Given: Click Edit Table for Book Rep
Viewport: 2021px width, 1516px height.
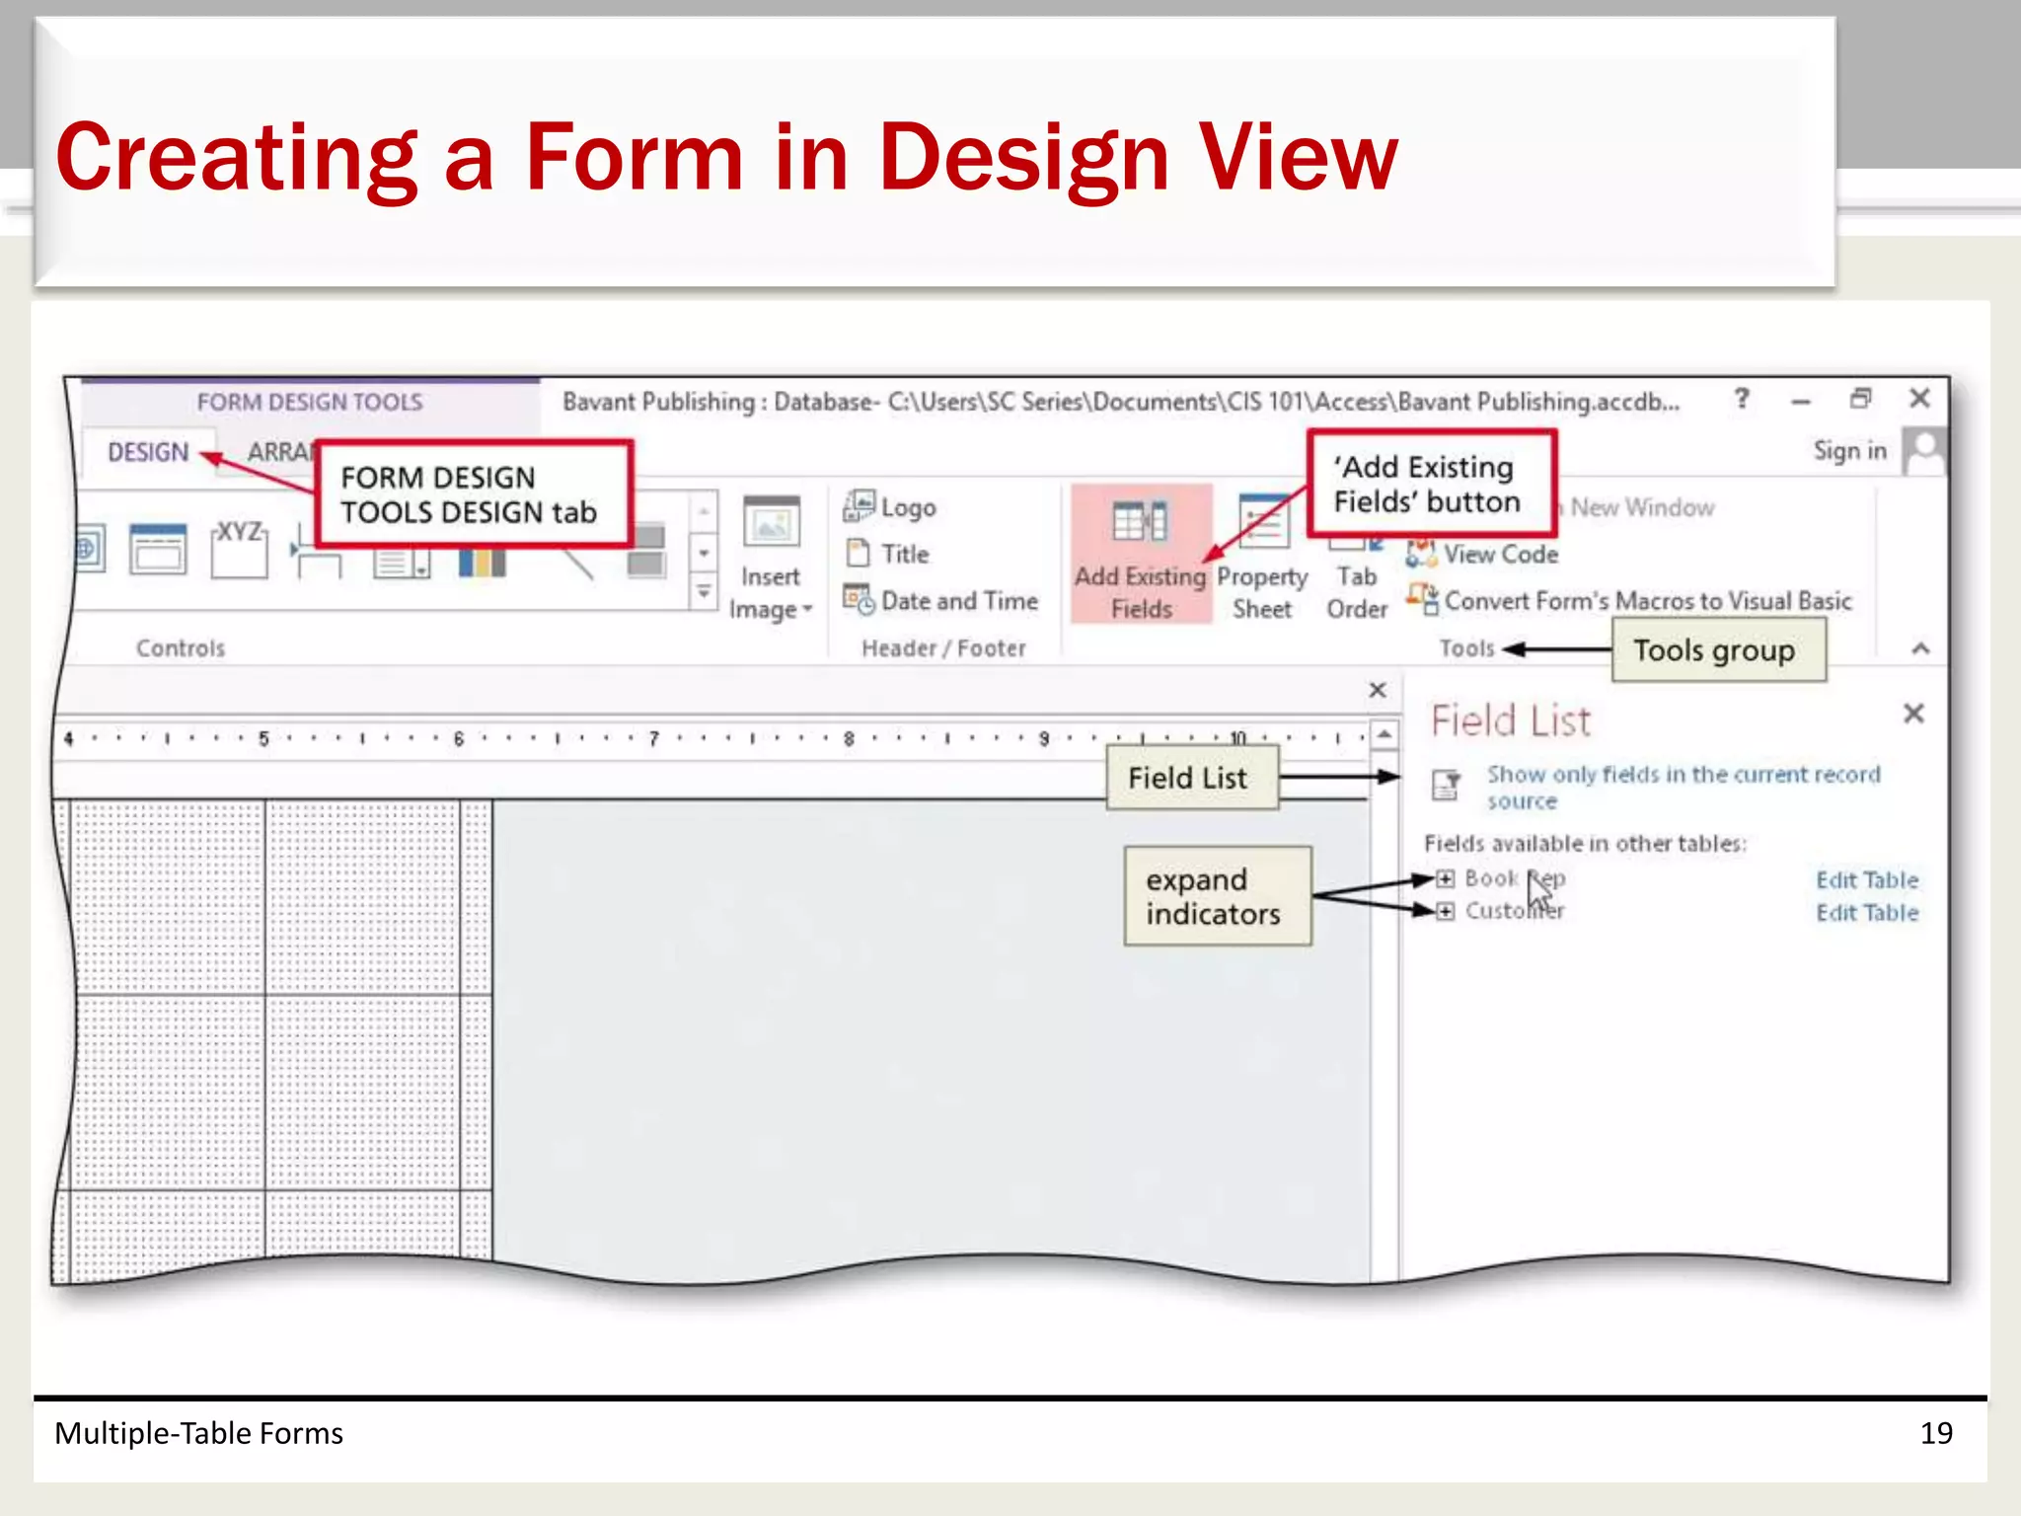Looking at the screenshot, I should (x=1867, y=879).
